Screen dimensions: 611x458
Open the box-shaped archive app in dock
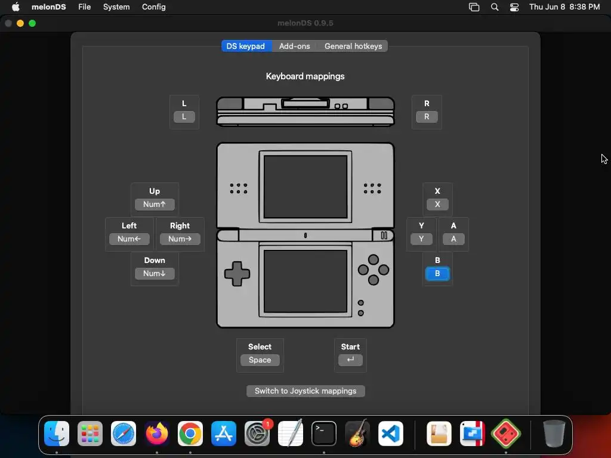point(439,434)
